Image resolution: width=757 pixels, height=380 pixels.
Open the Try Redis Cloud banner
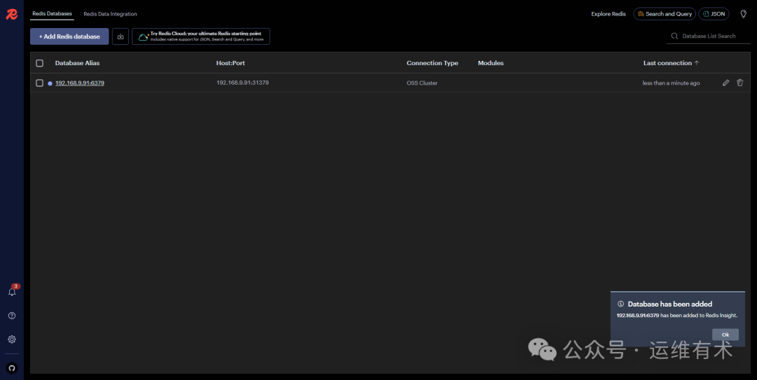[x=201, y=36]
